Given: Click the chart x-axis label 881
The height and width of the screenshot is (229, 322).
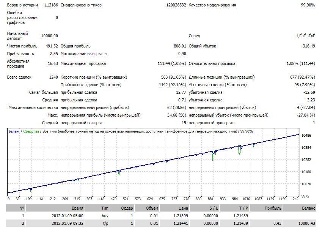Looking at the screenshot, I should [x=211, y=199].
